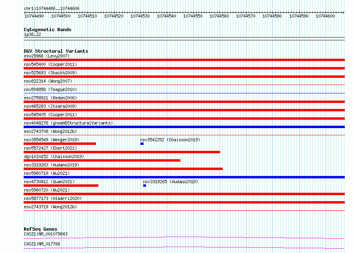Click the red bar under nsv4730812 (Quan2021)
The height and width of the screenshot is (253, 356).
click(x=61, y=186)
